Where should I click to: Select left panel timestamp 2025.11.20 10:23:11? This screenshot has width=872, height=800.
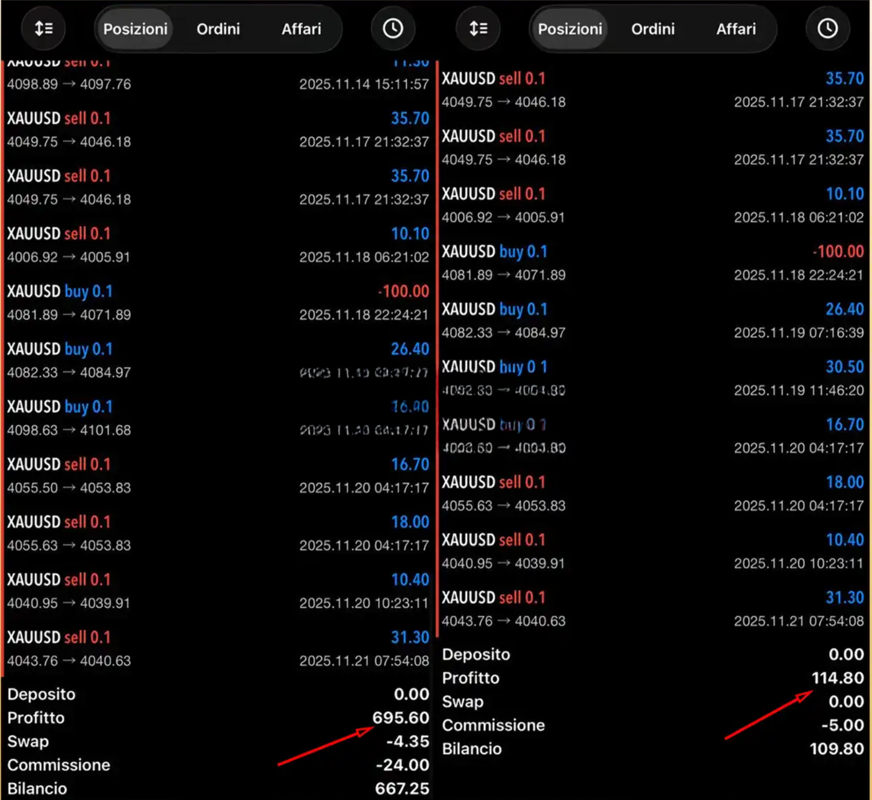pyautogui.click(x=364, y=603)
